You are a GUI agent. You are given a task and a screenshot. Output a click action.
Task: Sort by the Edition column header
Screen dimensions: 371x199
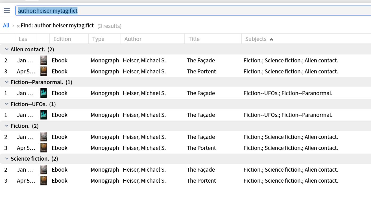(62, 39)
